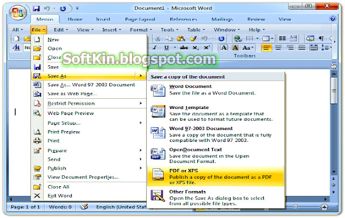The image size is (345, 218).
Task: Select PDF or XPS save option
Action: pos(216,176)
